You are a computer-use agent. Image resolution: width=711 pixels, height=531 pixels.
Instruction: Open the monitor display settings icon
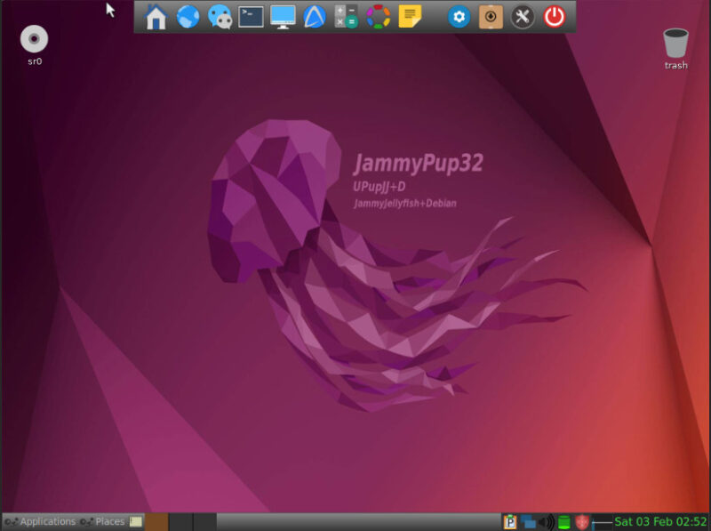pyautogui.click(x=282, y=16)
